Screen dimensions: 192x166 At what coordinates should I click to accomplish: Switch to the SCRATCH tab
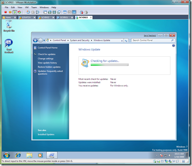click(x=26, y=18)
